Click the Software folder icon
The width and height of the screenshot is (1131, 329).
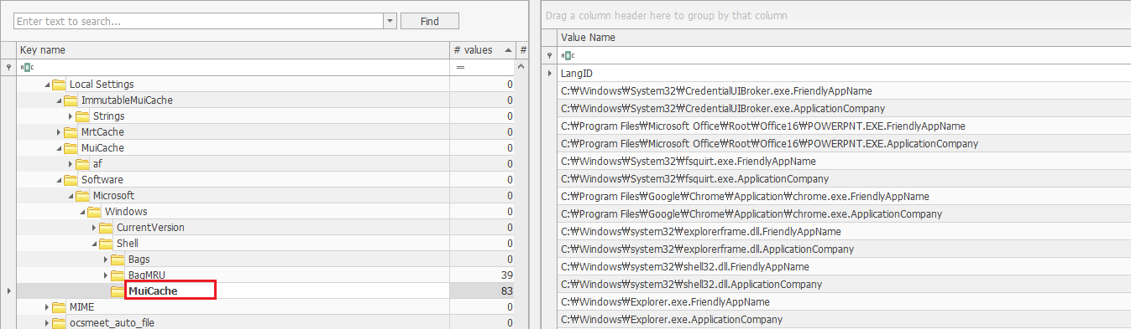point(71,180)
